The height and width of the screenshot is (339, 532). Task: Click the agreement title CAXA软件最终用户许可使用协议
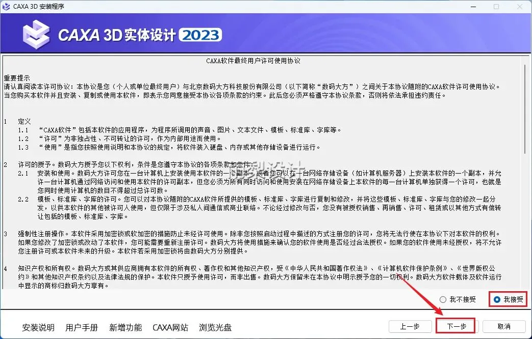(253, 61)
